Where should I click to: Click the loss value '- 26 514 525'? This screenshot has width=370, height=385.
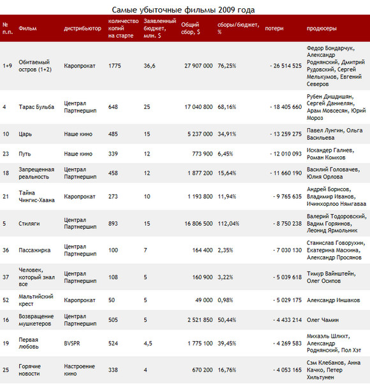286,66
